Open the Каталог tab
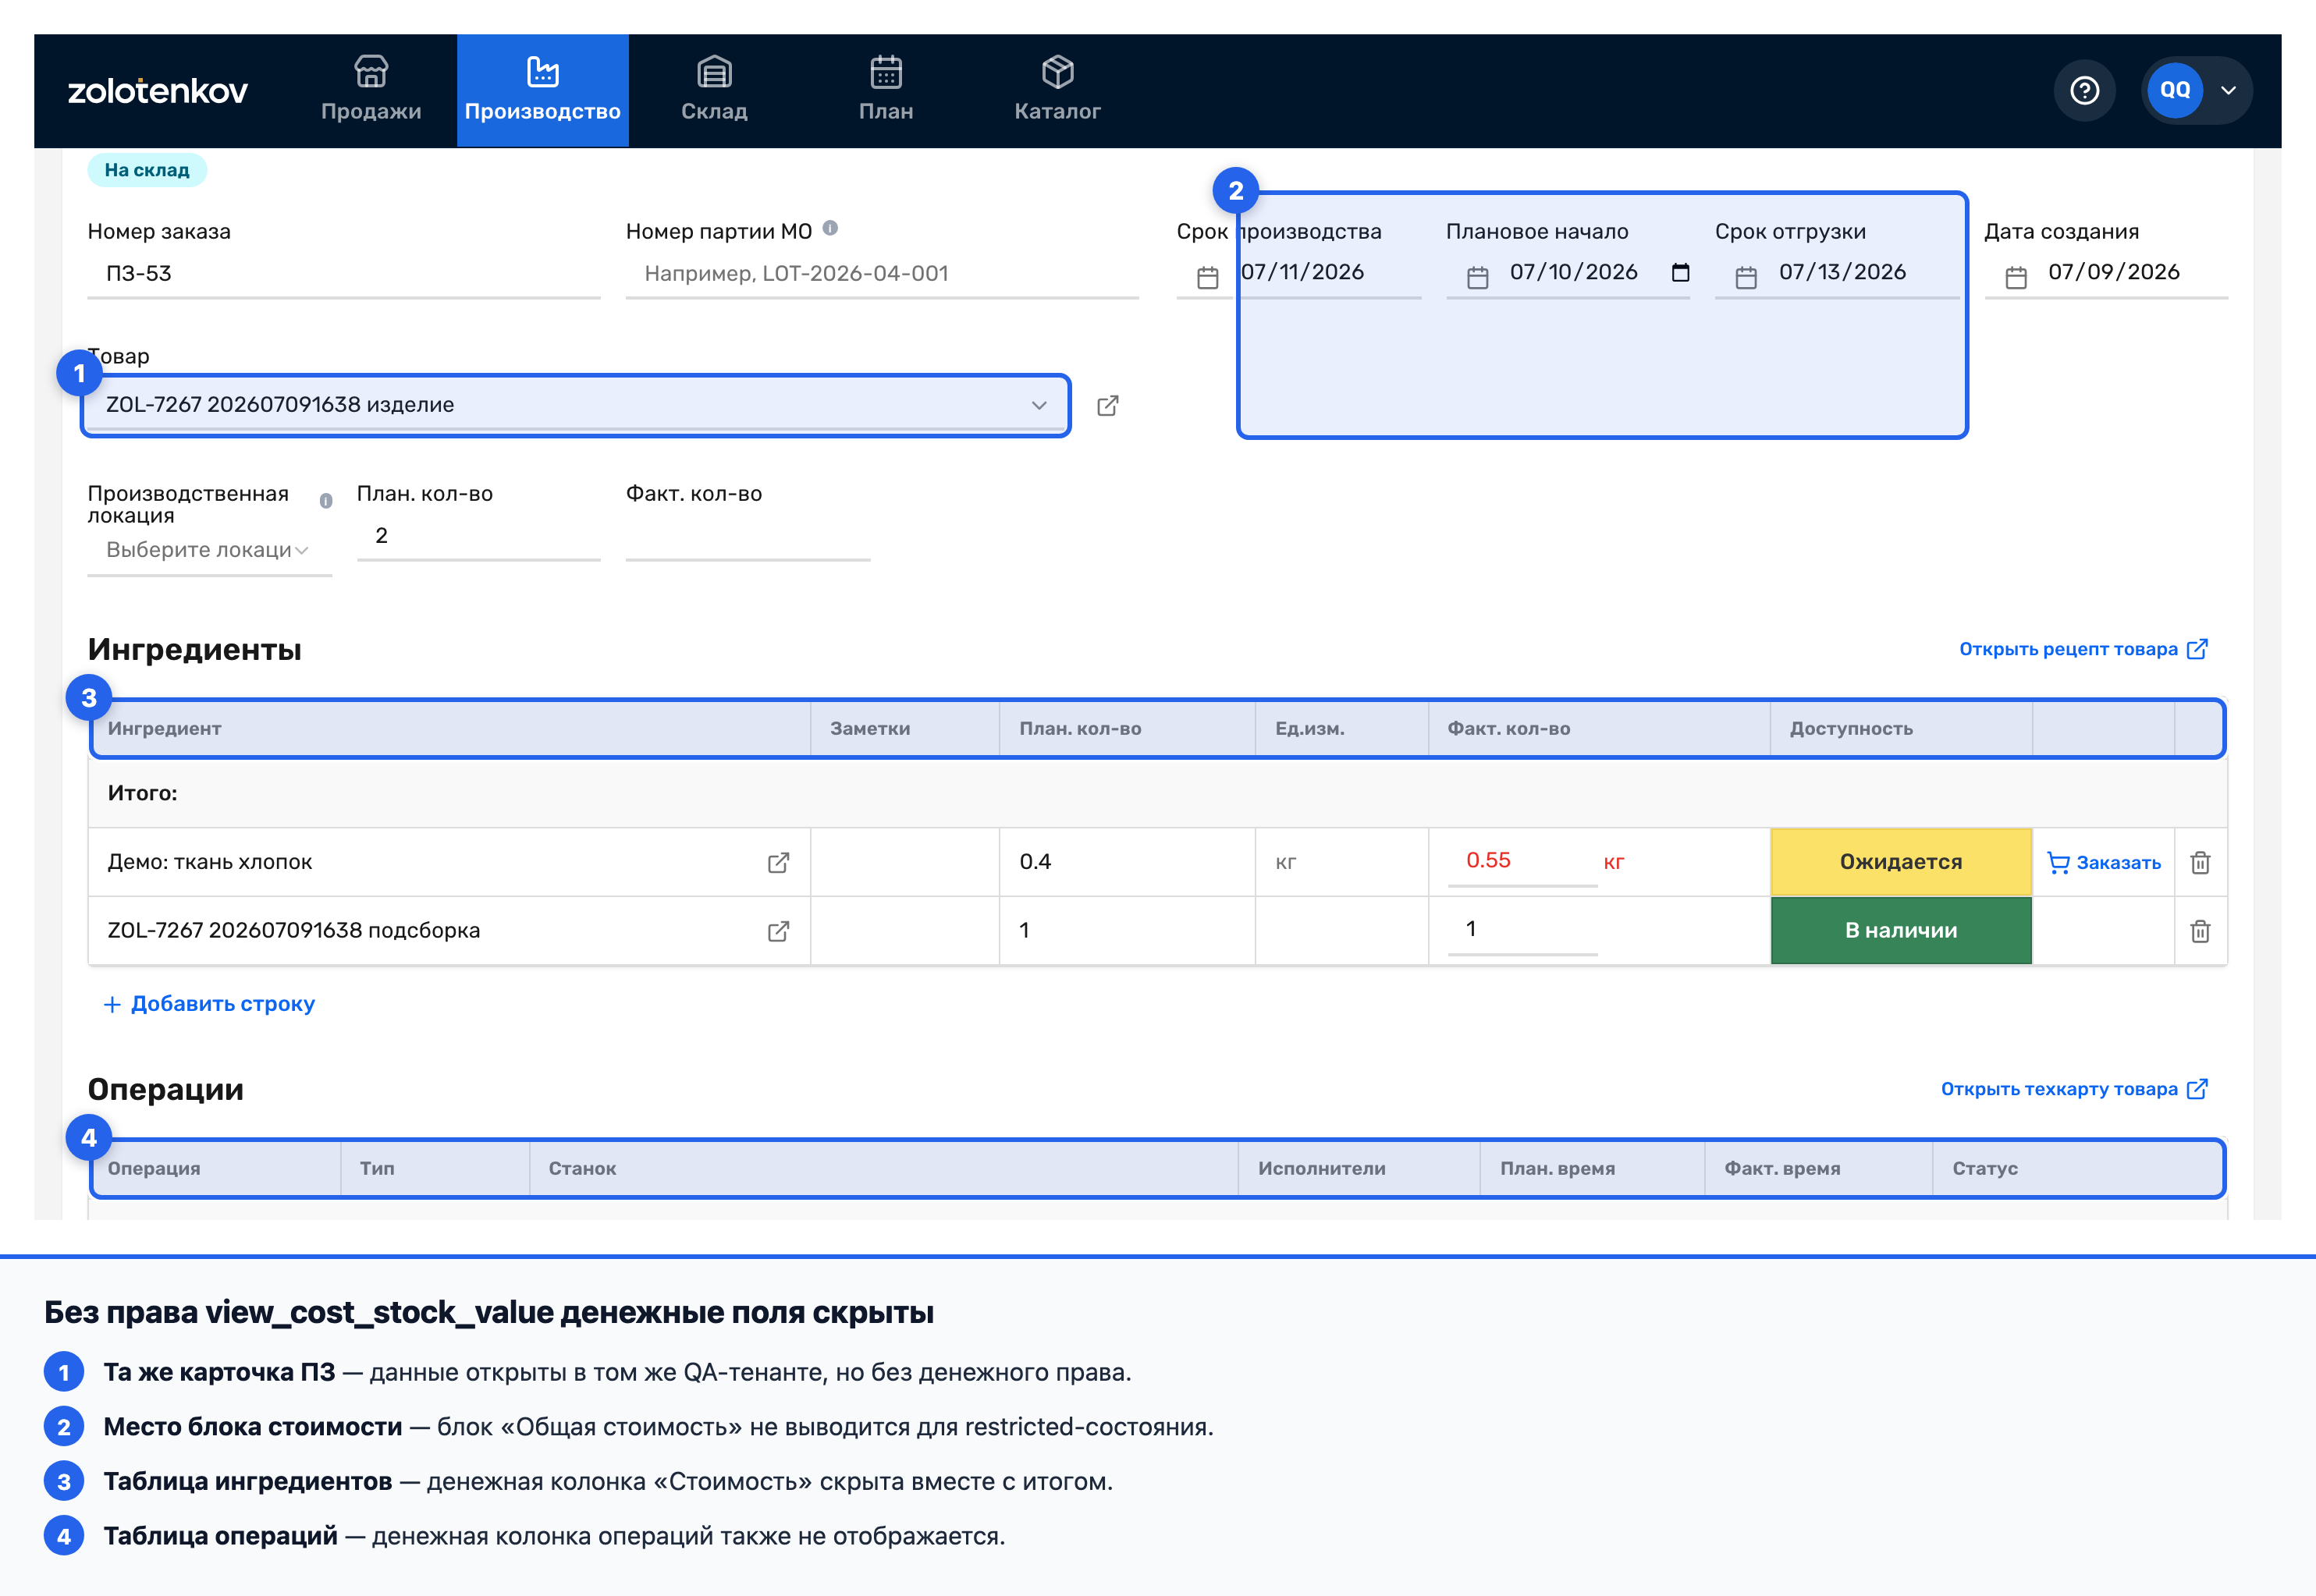Viewport: 2316px width, 1596px height. pyautogui.click(x=1057, y=90)
